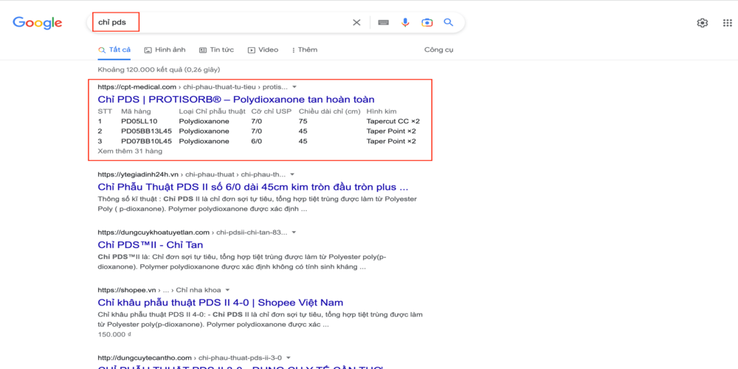Viewport: 738px width, 369px height.
Task: Clear the search box with X
Action: (356, 23)
